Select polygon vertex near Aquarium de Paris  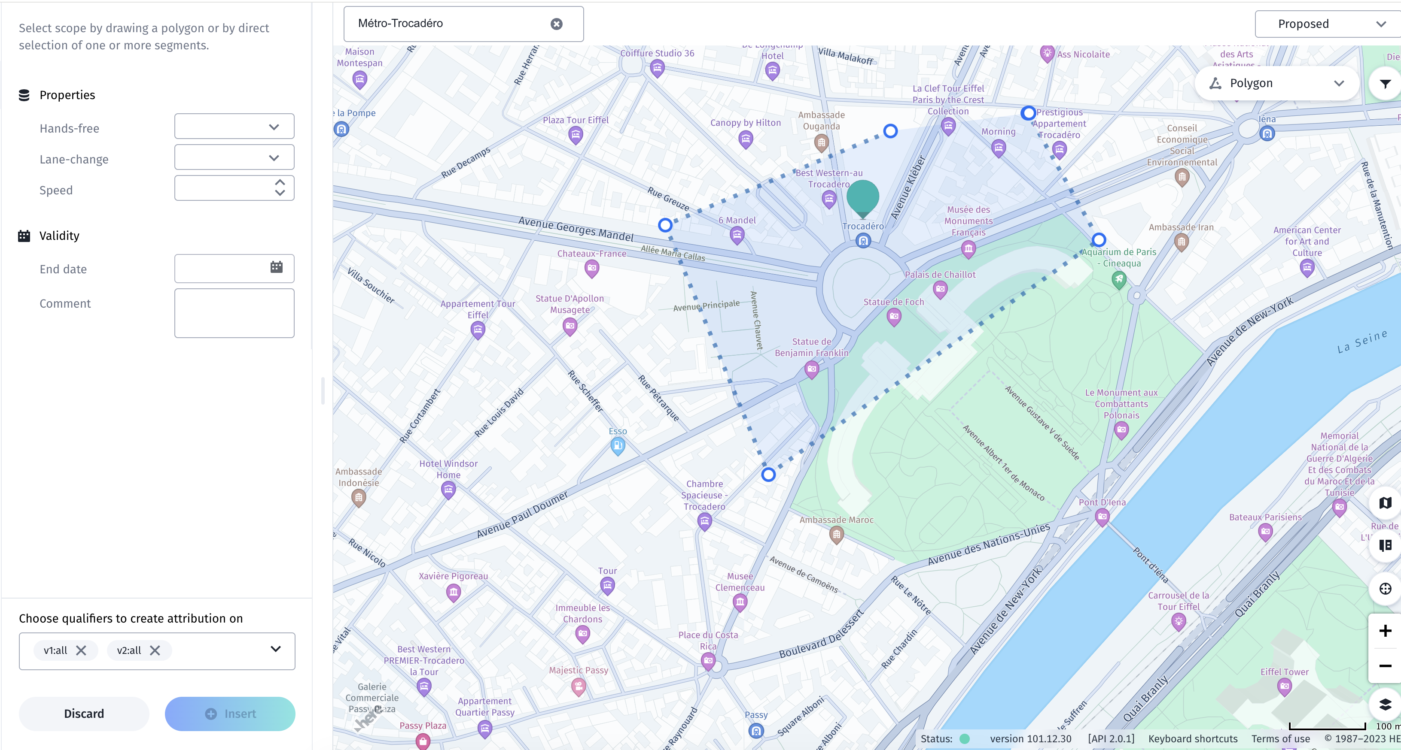click(x=1099, y=240)
